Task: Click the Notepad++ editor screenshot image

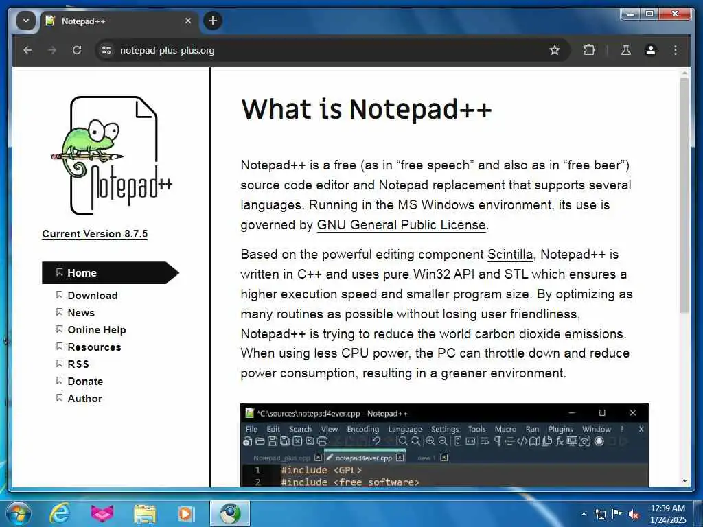Action: (x=444, y=445)
